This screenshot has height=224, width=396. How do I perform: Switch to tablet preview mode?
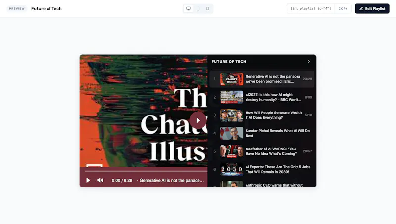coord(198,8)
